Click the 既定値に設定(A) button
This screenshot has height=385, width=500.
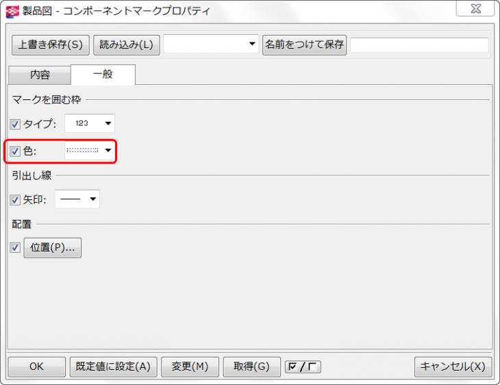point(113,367)
